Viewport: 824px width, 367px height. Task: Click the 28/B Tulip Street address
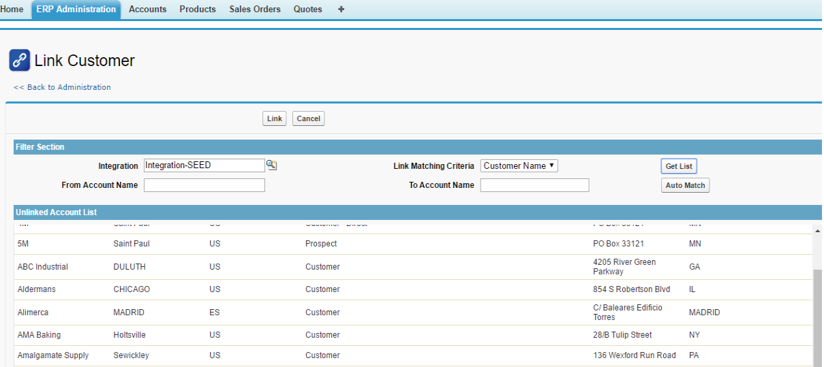(622, 335)
